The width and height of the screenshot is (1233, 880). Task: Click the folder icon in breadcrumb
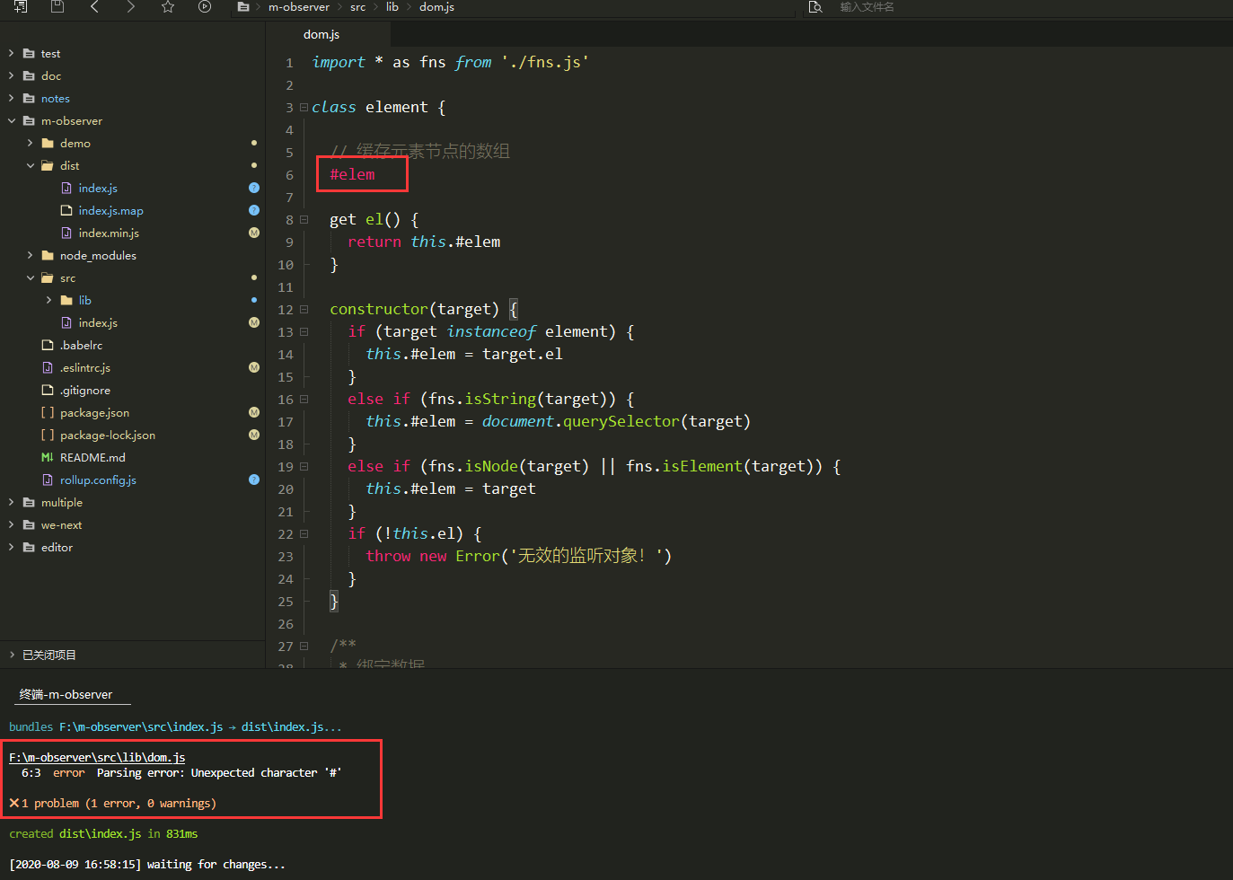(x=243, y=6)
